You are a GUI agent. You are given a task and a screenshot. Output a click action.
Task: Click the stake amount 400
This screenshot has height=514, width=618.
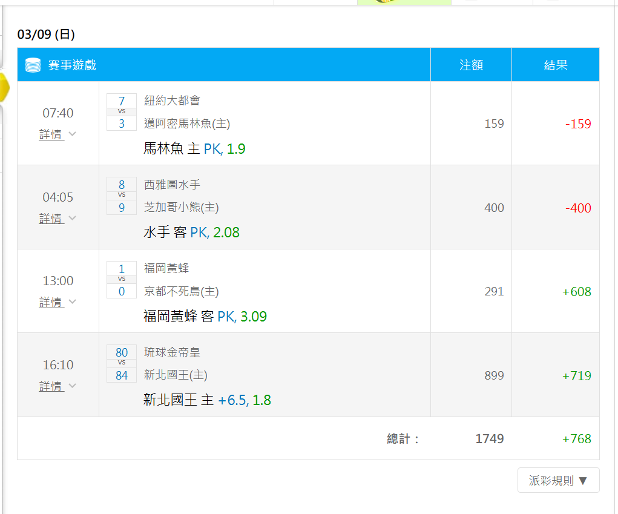(x=494, y=208)
